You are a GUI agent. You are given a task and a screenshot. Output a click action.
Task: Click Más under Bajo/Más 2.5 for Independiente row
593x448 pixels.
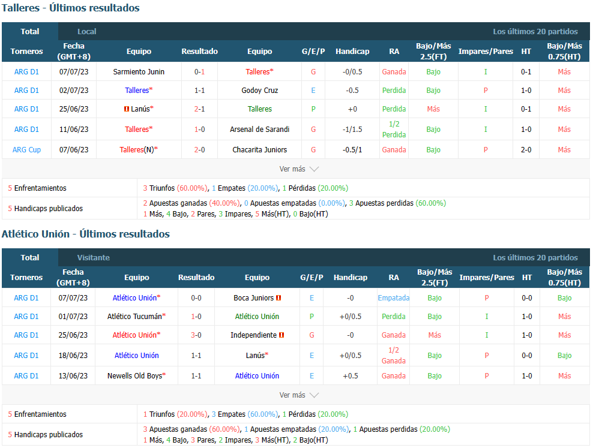[x=435, y=335]
